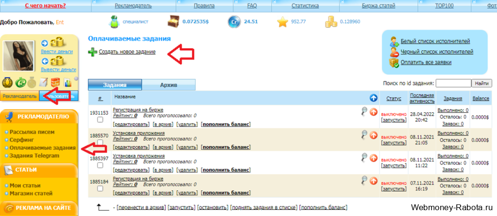This screenshot has width=497, height=216.
Task: Click the Ввести деньги link
Action: tap(57, 51)
